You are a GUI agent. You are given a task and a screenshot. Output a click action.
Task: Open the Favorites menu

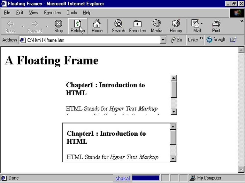coord(52,13)
